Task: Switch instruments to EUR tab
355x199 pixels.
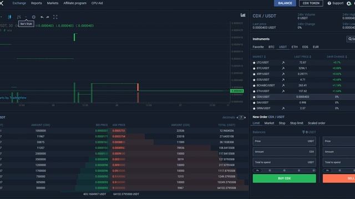Action: point(316,47)
